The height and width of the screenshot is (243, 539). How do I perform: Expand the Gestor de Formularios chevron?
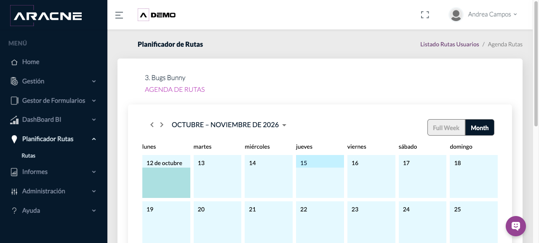(94, 101)
